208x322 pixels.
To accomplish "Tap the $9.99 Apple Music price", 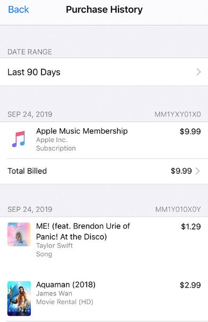I will point(190,131).
